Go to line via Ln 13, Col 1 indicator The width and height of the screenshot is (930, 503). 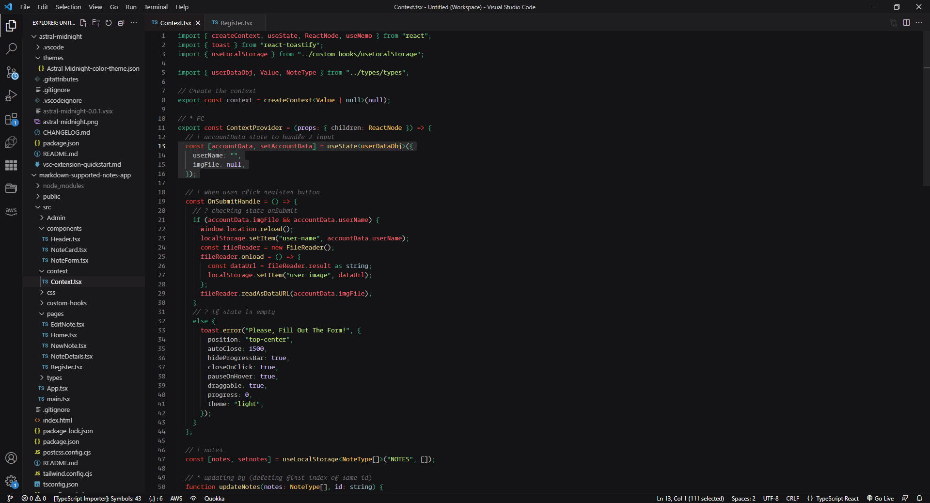(690, 498)
